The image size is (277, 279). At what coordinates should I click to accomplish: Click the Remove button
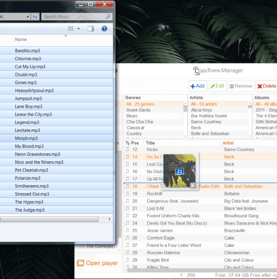[241, 86]
